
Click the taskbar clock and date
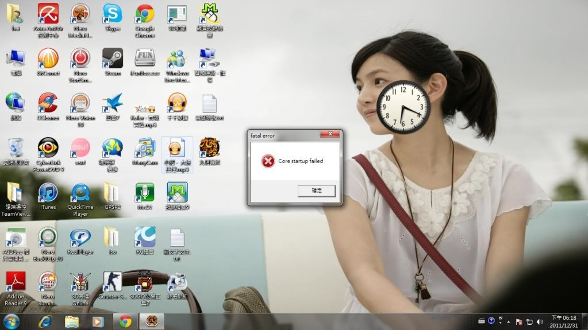[564, 321]
